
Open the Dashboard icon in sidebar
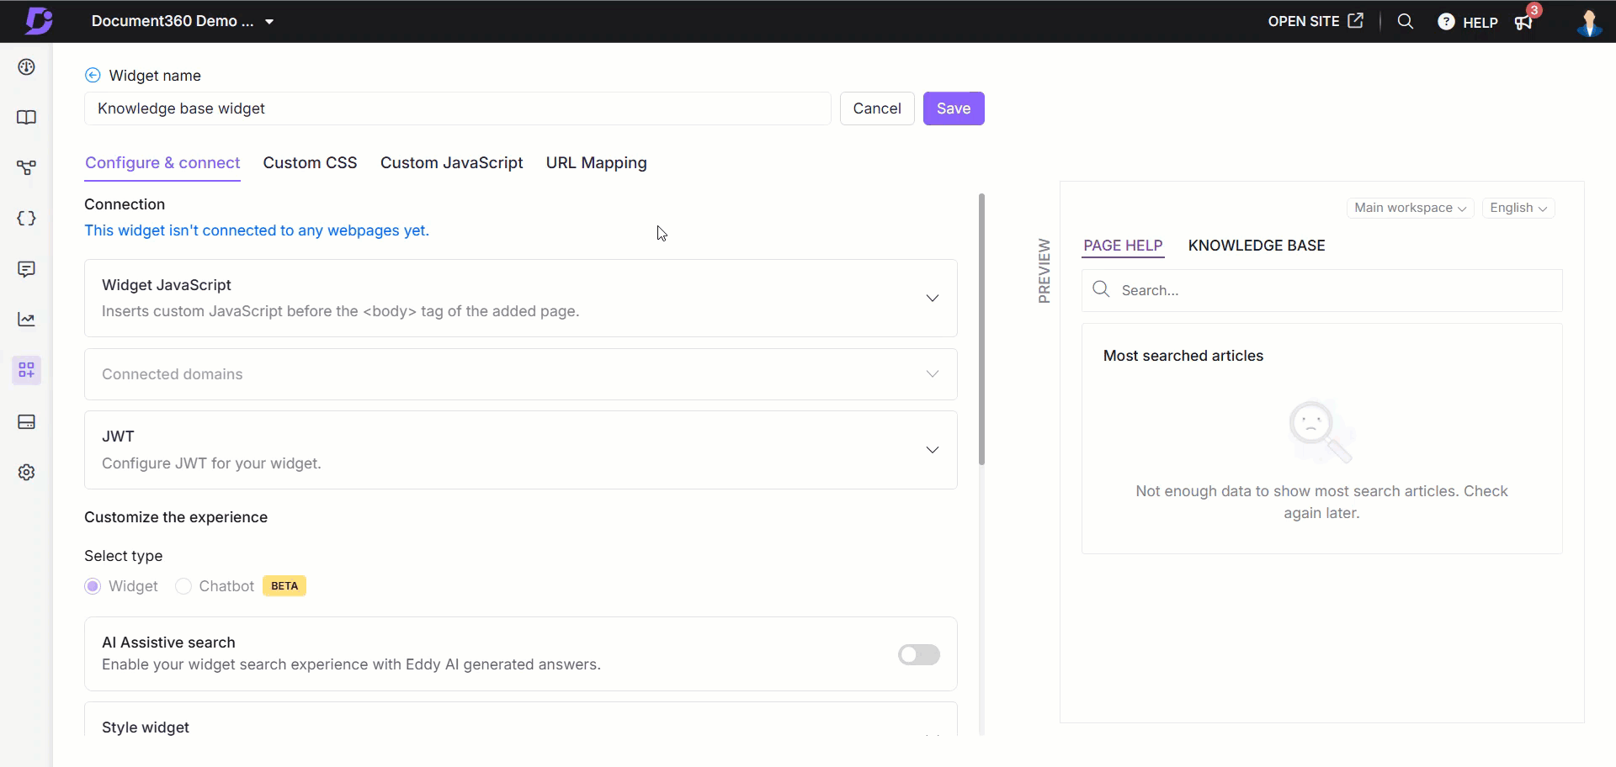click(x=27, y=67)
